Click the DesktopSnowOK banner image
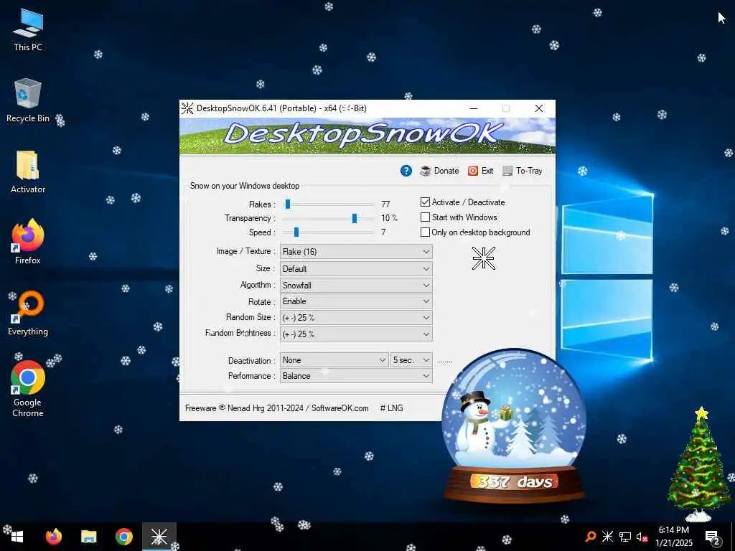Image resolution: width=735 pixels, height=551 pixels. pos(367,136)
